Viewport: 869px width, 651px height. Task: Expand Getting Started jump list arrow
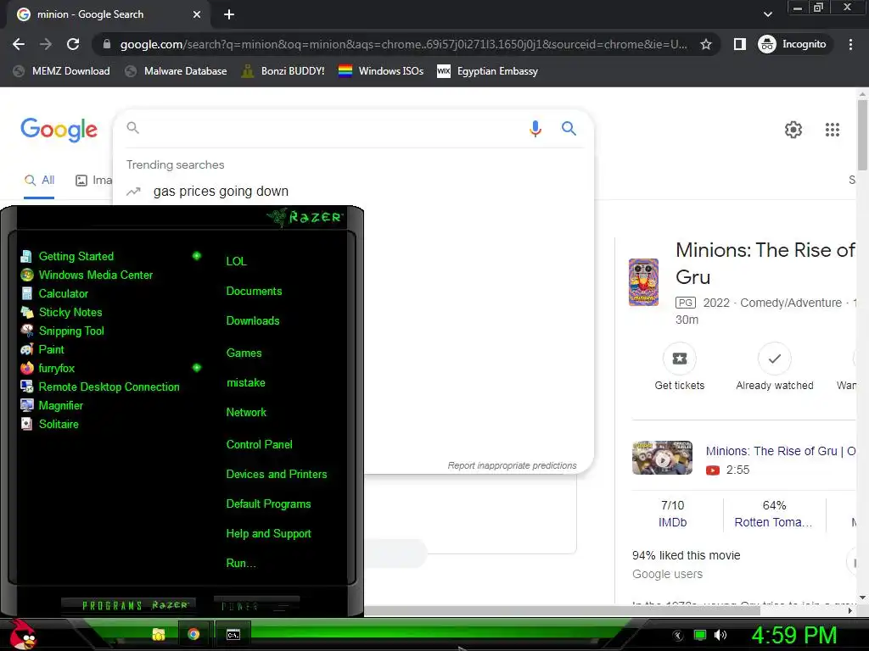(196, 256)
